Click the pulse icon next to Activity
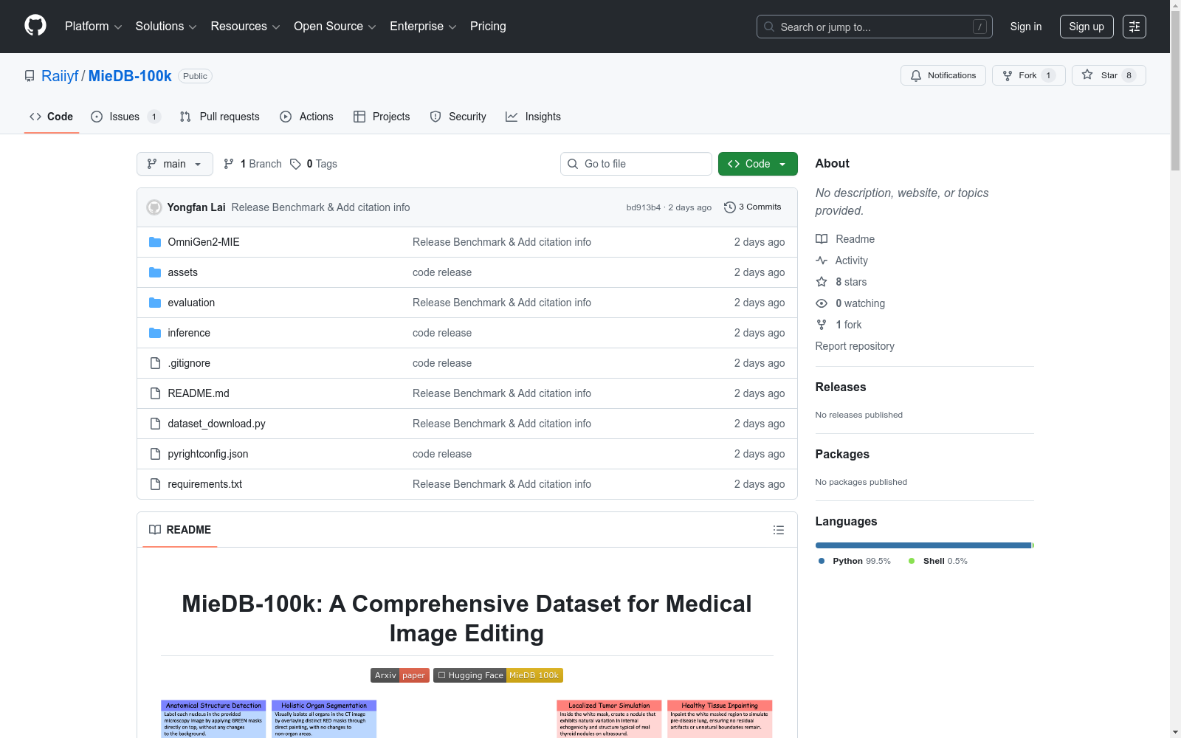1181x738 pixels. pos(822,261)
